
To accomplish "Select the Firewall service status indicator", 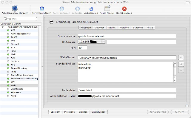I will coord(8,44).
